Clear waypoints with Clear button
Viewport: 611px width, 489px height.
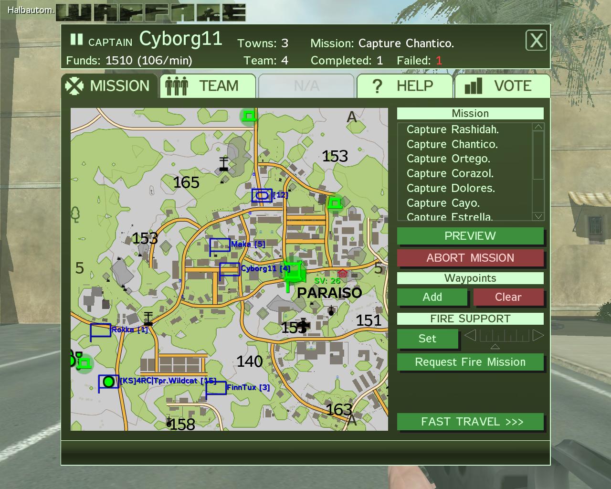[x=508, y=297]
